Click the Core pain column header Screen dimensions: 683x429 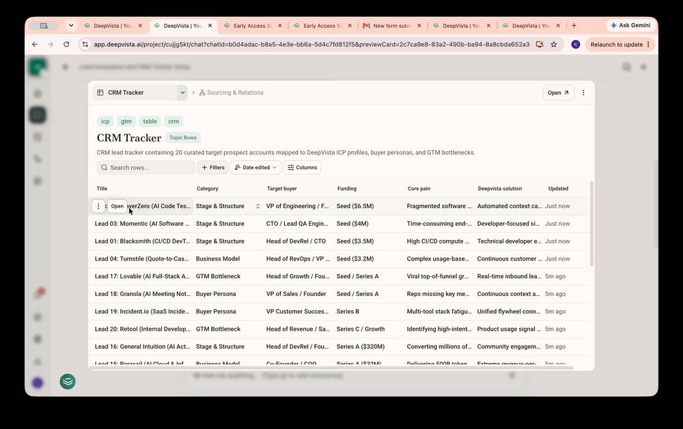click(x=419, y=188)
